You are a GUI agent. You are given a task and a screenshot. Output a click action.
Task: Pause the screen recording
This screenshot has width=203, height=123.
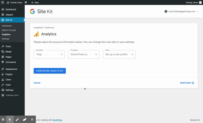(3, 120)
